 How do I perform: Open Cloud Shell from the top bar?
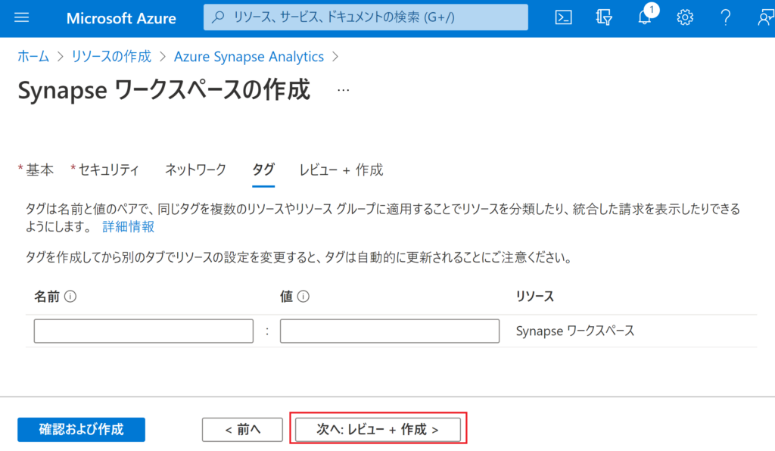(x=563, y=18)
